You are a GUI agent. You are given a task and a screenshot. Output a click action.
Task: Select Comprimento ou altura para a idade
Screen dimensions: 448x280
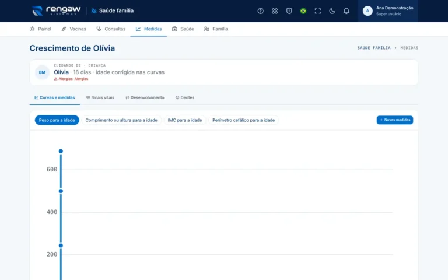(121, 120)
